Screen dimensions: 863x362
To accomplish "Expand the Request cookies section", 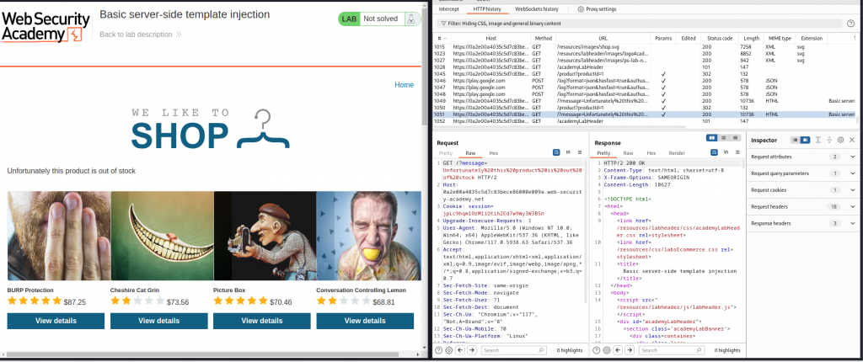I will point(804,189).
